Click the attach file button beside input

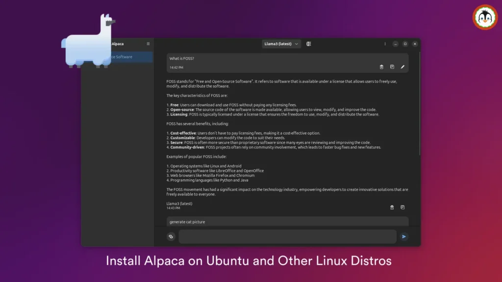(171, 236)
